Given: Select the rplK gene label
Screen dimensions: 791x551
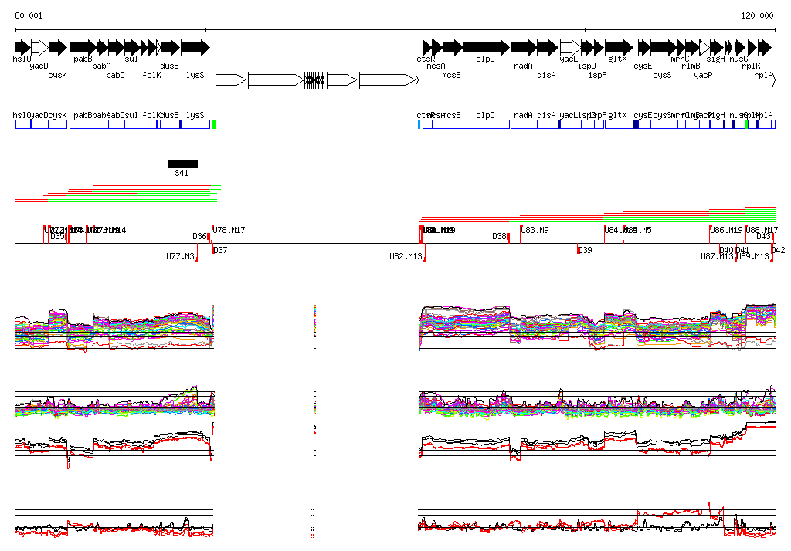Looking at the screenshot, I should pos(751,66).
